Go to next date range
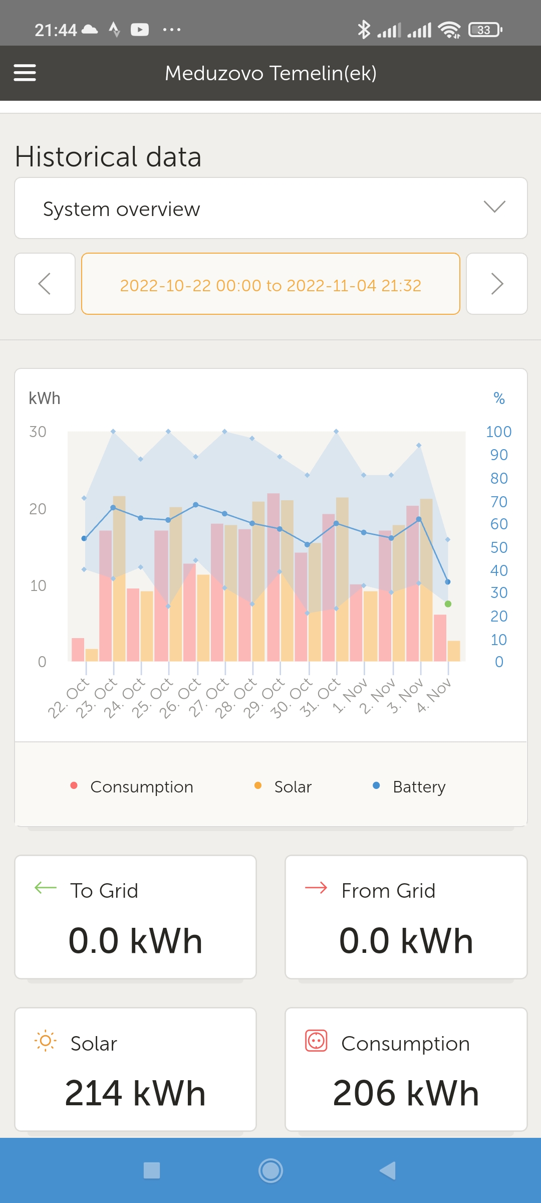The width and height of the screenshot is (541, 1203). click(496, 284)
